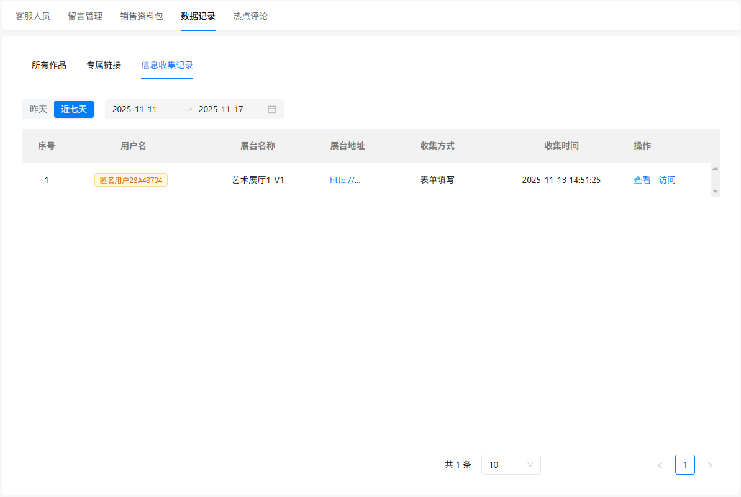The width and height of the screenshot is (741, 497).
Task: Select the 昨天 filter option
Action: pos(39,109)
